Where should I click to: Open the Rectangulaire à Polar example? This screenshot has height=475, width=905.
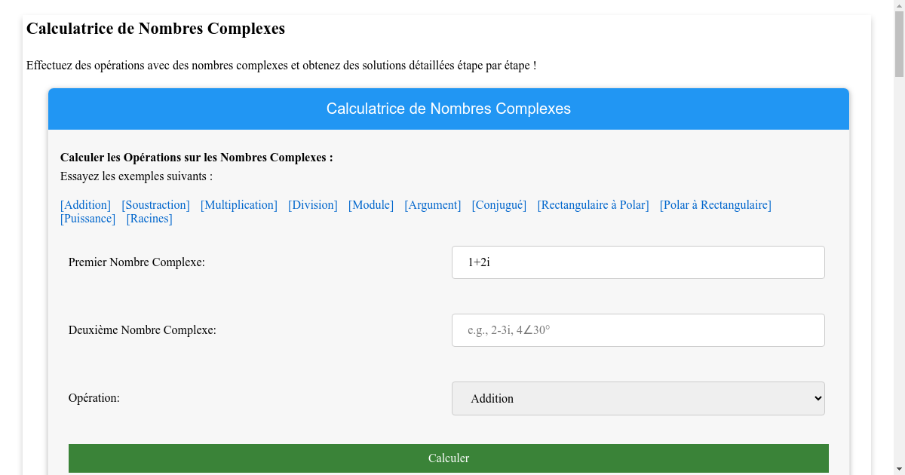pyautogui.click(x=593, y=204)
